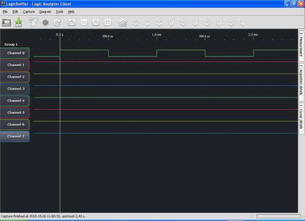Click the Open project toolbar icon
305x221 pixels.
coord(7,22)
